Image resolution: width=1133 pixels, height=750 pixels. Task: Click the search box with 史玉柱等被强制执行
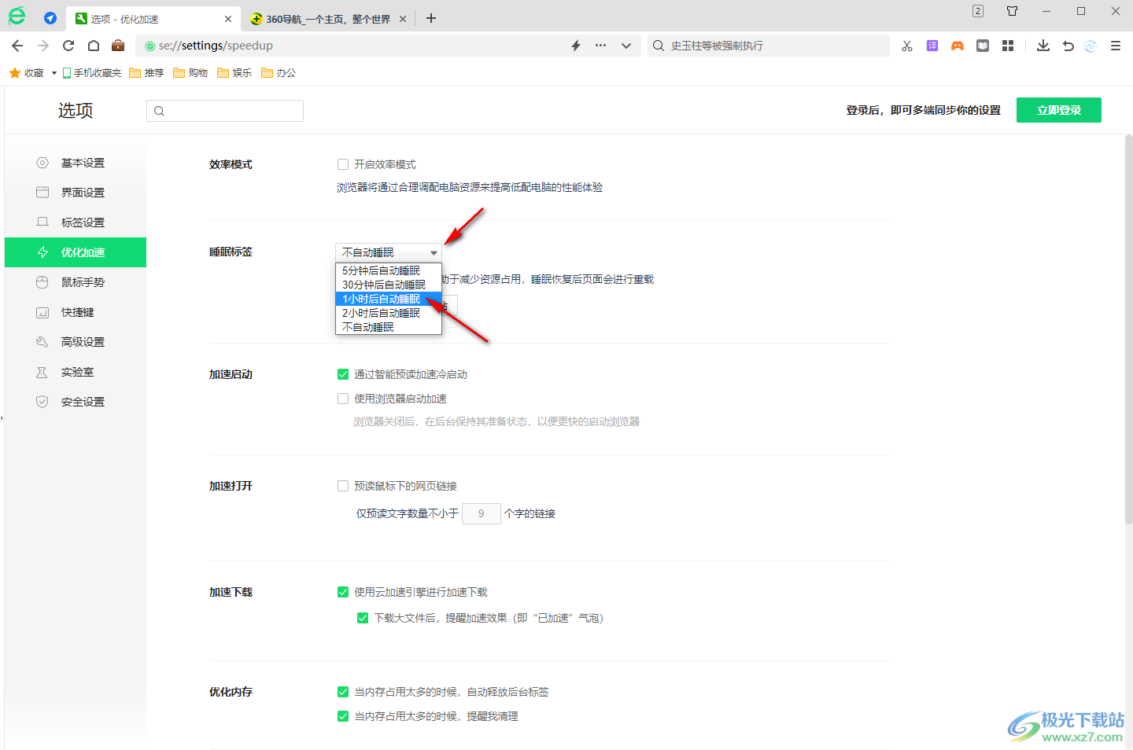[768, 46]
